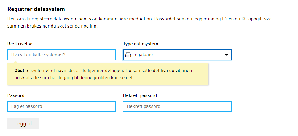Screen dimensions: 298x136
Task: Click the system icon before Legala.no
Action: pos(128,55)
